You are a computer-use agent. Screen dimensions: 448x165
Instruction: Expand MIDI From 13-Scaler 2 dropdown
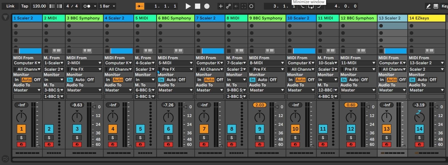click(426, 63)
